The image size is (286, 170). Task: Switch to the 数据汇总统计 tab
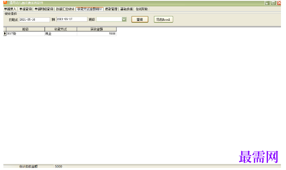click(65, 9)
